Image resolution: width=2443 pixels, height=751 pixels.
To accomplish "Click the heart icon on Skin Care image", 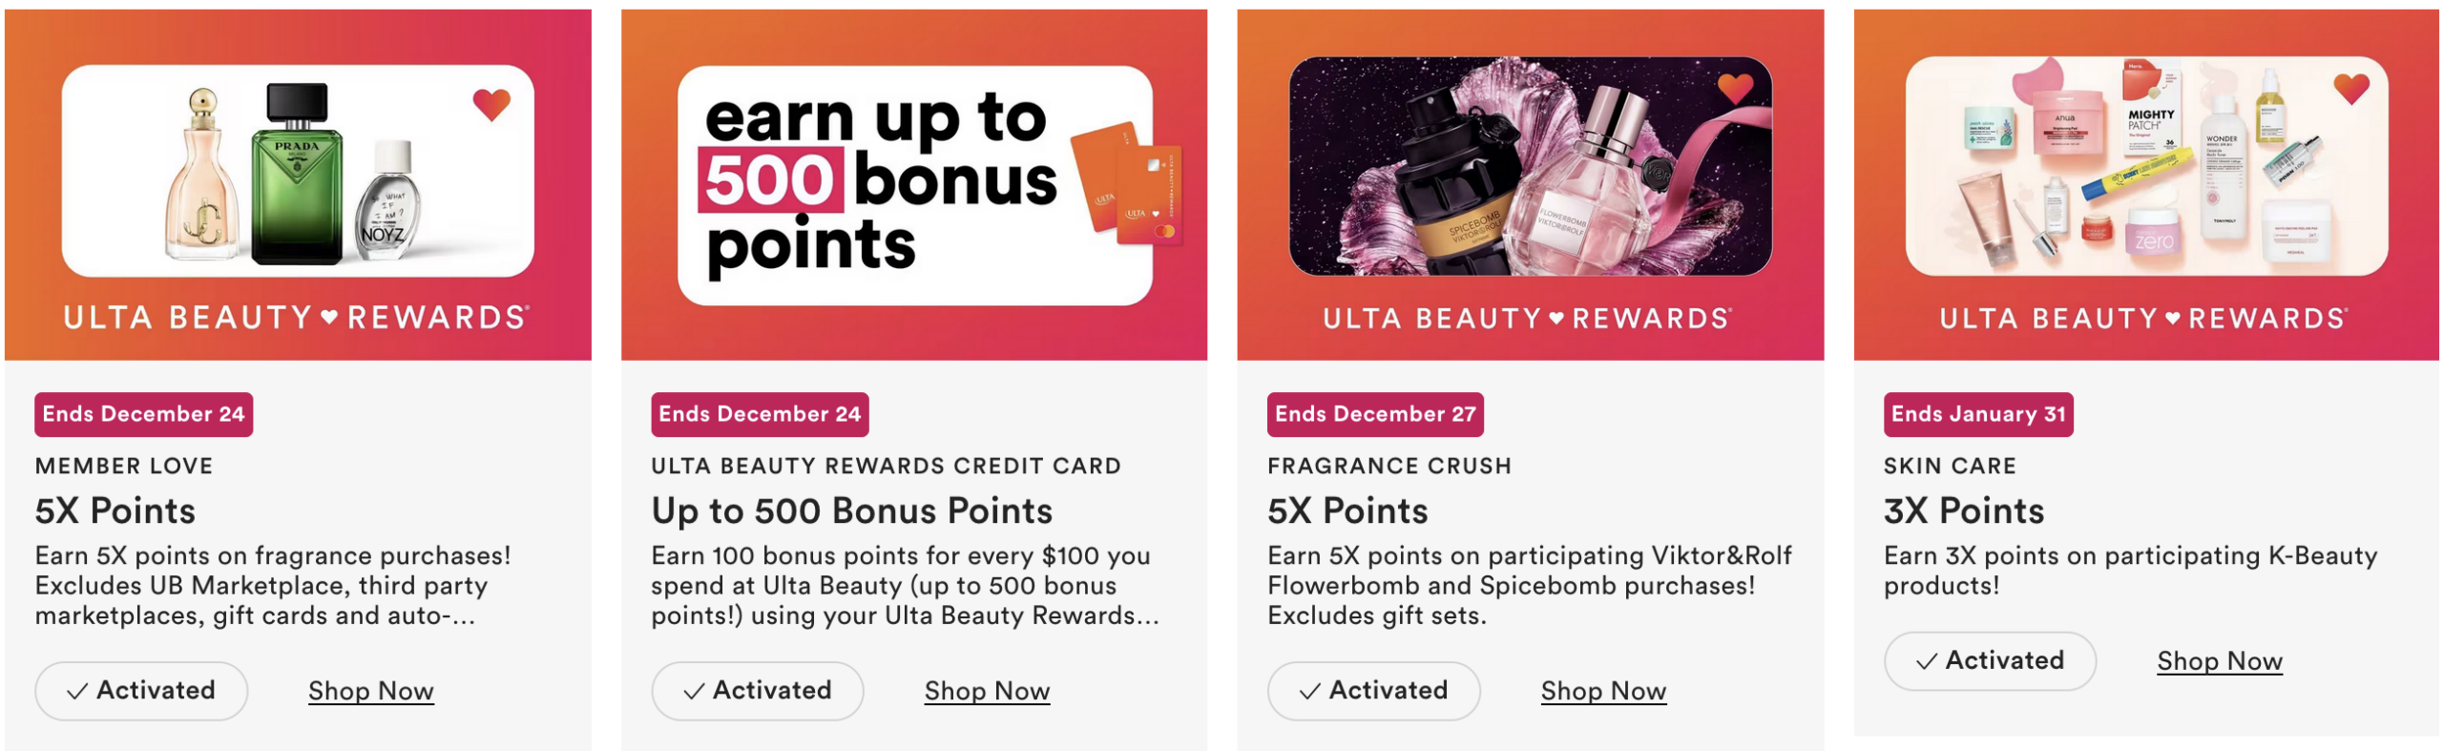I will (2351, 89).
